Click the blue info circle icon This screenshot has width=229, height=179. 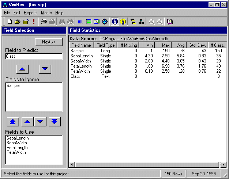pyautogui.click(x=115, y=22)
